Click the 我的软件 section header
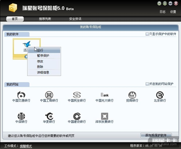Viewport: 181px width, 149px height. 17,34
